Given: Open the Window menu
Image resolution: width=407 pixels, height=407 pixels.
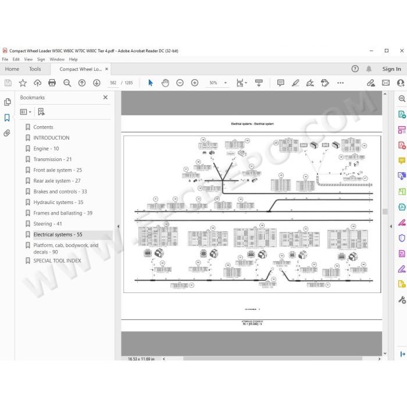Looking at the screenshot, I should pyautogui.click(x=57, y=59).
